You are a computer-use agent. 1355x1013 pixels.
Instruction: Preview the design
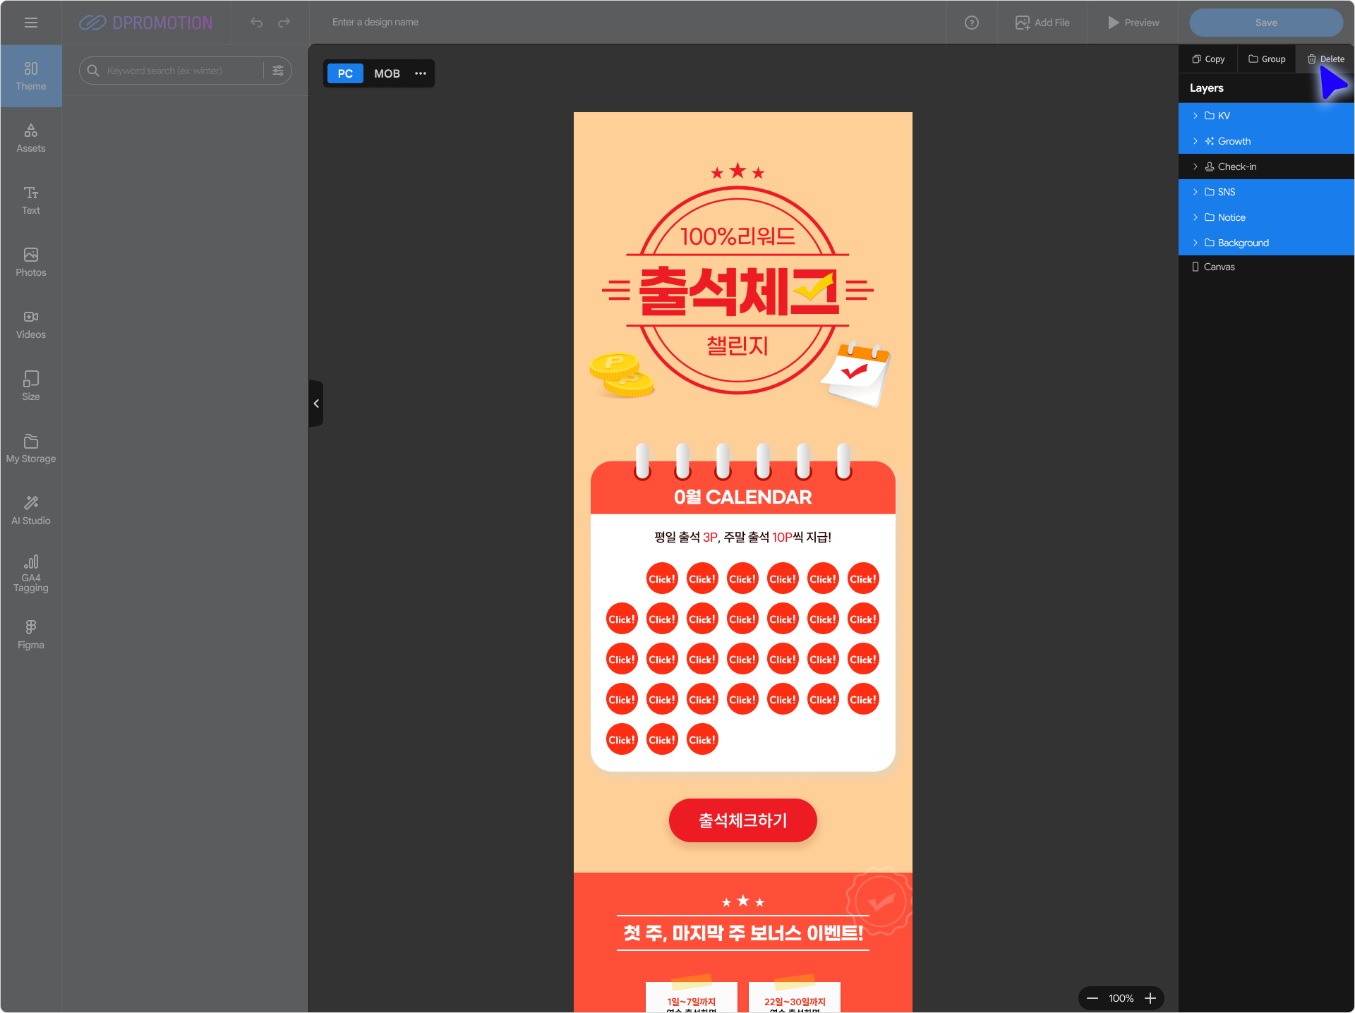pyautogui.click(x=1133, y=23)
